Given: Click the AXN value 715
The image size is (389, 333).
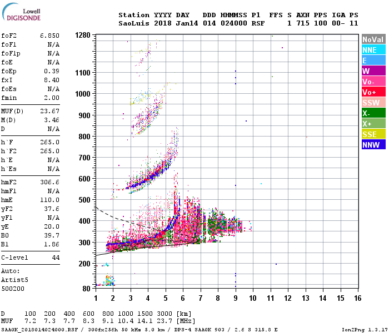Looking at the screenshot, I should 303,23.
